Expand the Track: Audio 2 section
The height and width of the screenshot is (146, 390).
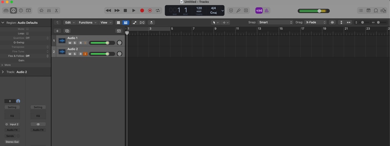point(3,72)
